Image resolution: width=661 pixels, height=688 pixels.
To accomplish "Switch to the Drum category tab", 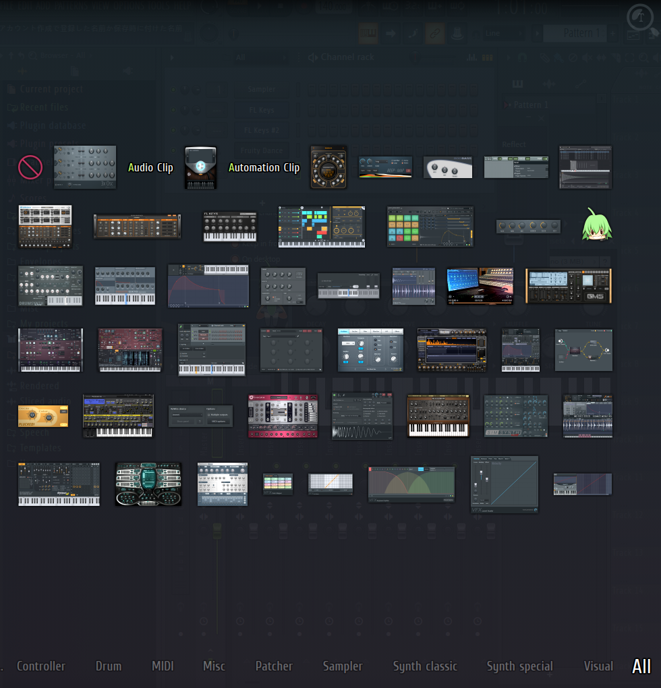I will point(109,666).
